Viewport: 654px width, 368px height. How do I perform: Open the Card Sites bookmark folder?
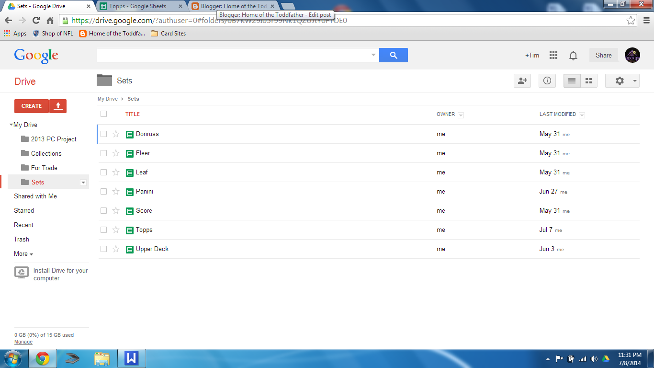(168, 34)
